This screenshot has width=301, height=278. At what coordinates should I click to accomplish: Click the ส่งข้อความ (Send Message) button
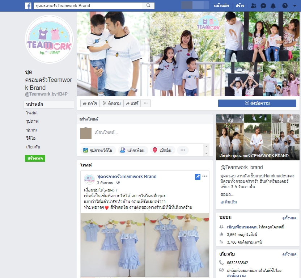pyautogui.click(x=257, y=103)
